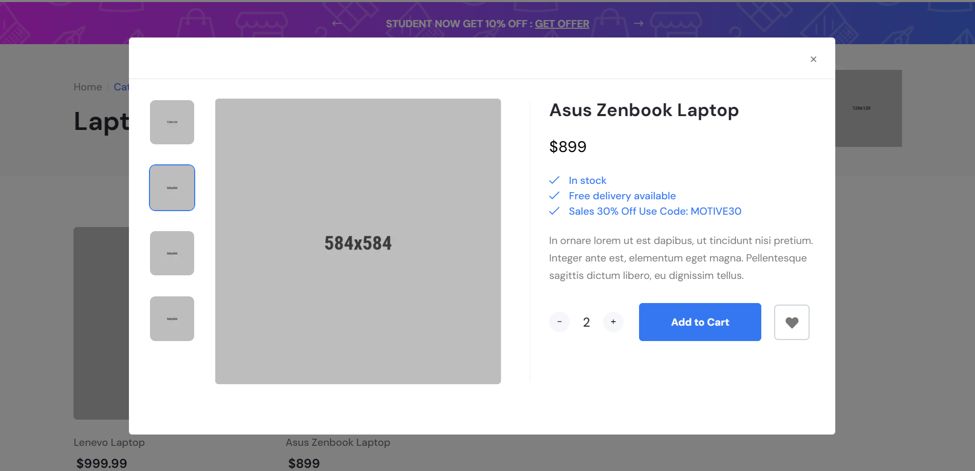
Task: Go to previous promo banner arrow
Action: click(x=337, y=23)
